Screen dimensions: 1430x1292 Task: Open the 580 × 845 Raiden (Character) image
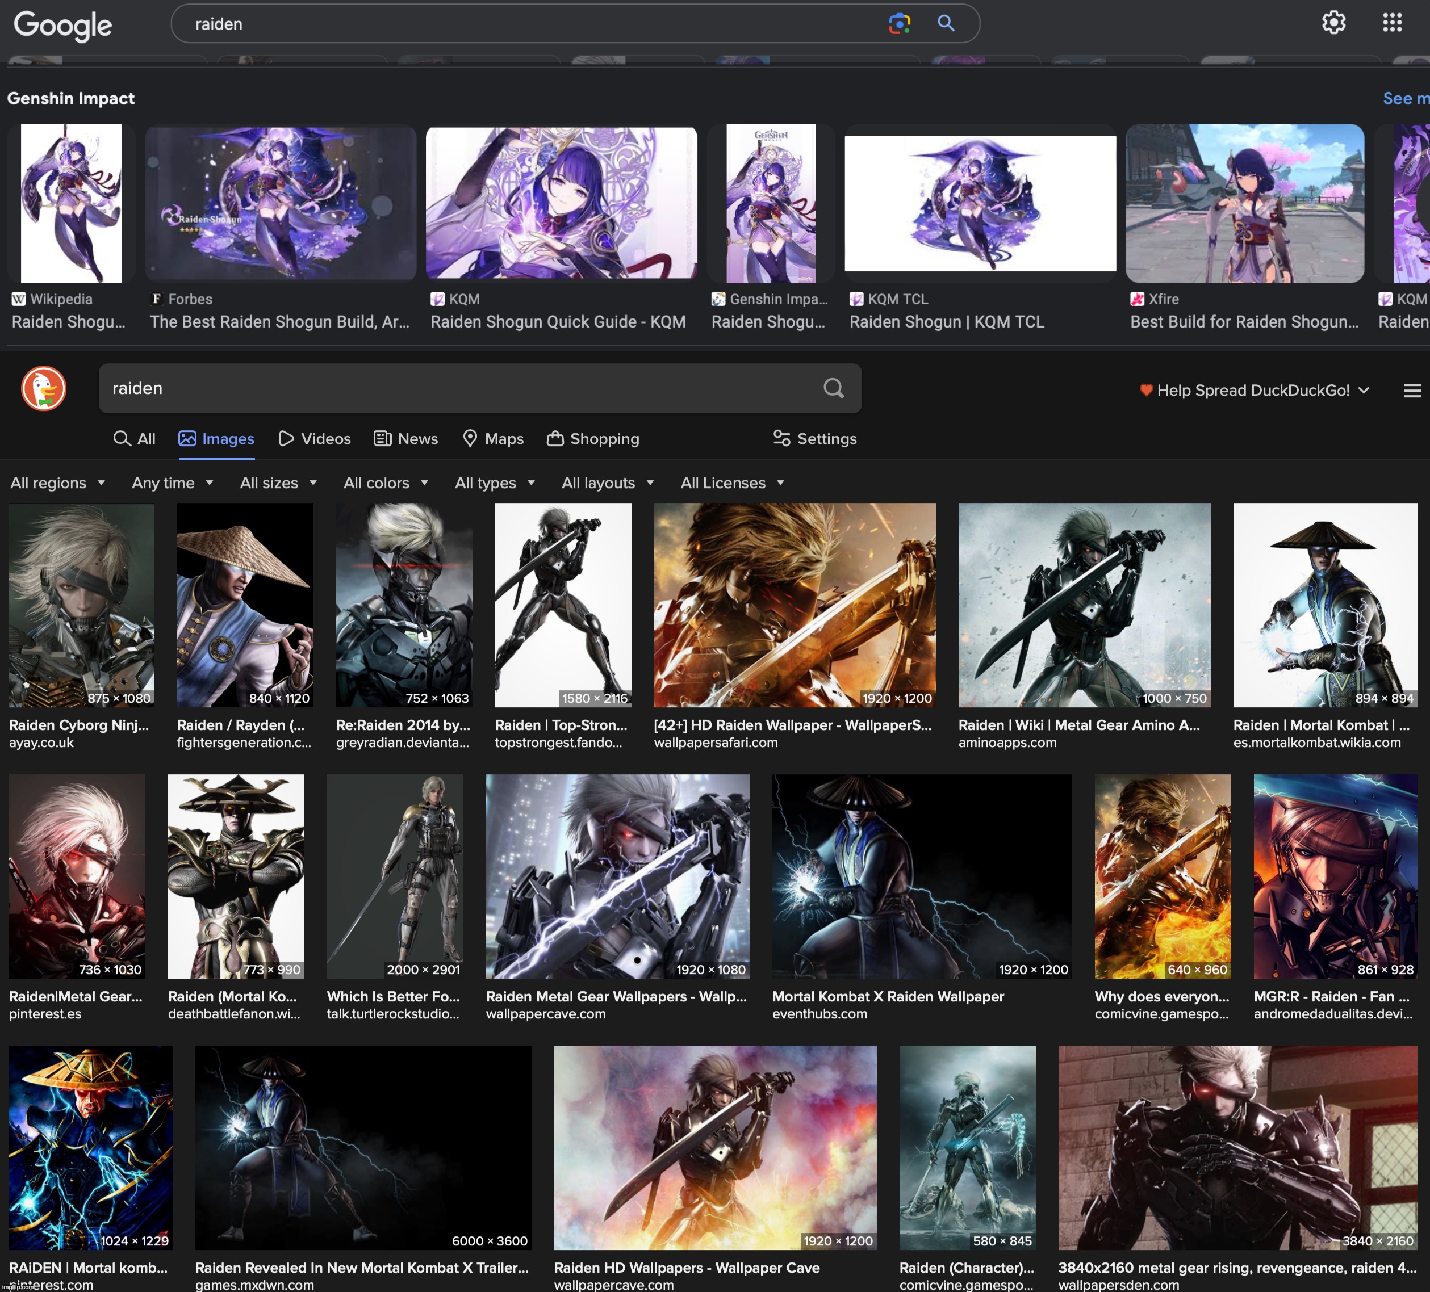coord(968,1147)
